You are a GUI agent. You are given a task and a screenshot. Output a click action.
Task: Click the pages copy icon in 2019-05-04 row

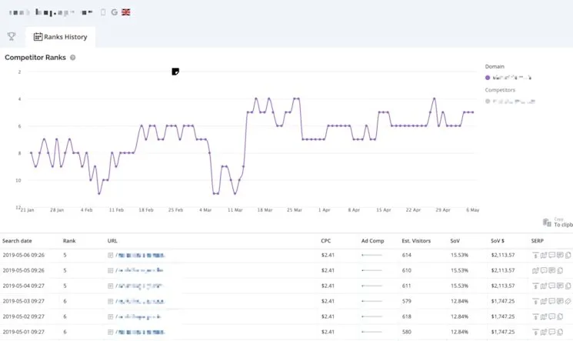(568, 286)
